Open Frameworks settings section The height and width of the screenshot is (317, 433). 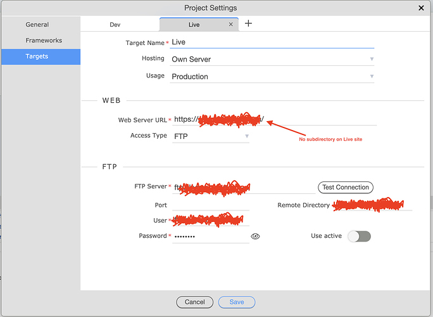[x=44, y=41]
